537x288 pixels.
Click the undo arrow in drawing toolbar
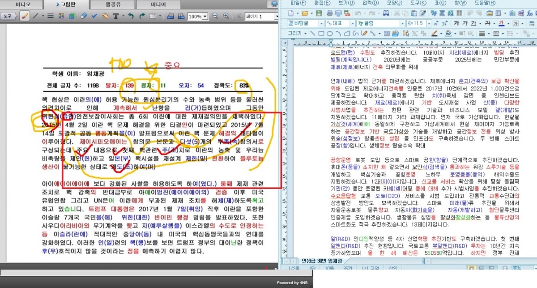pyautogui.click(x=130, y=16)
